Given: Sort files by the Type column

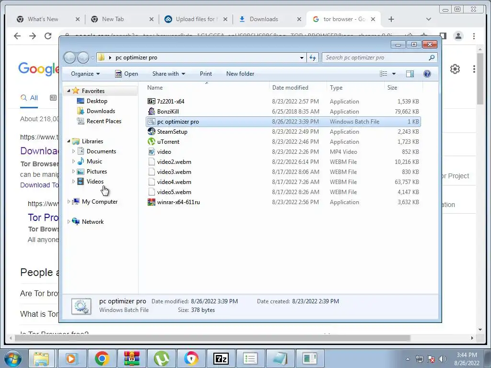Looking at the screenshot, I should tap(336, 88).
